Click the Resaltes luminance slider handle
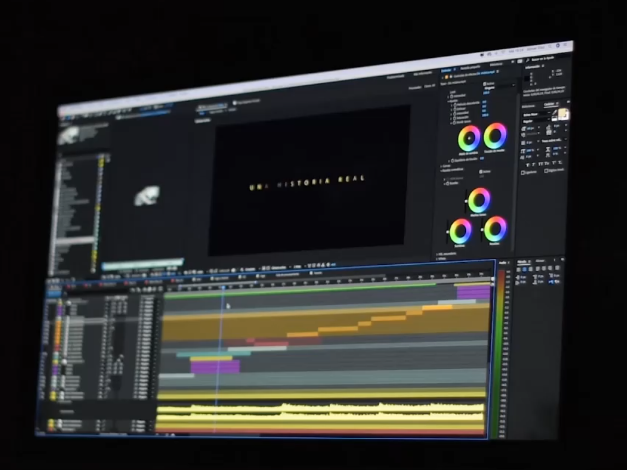This screenshot has height=470, width=627. pyautogui.click(x=482, y=230)
